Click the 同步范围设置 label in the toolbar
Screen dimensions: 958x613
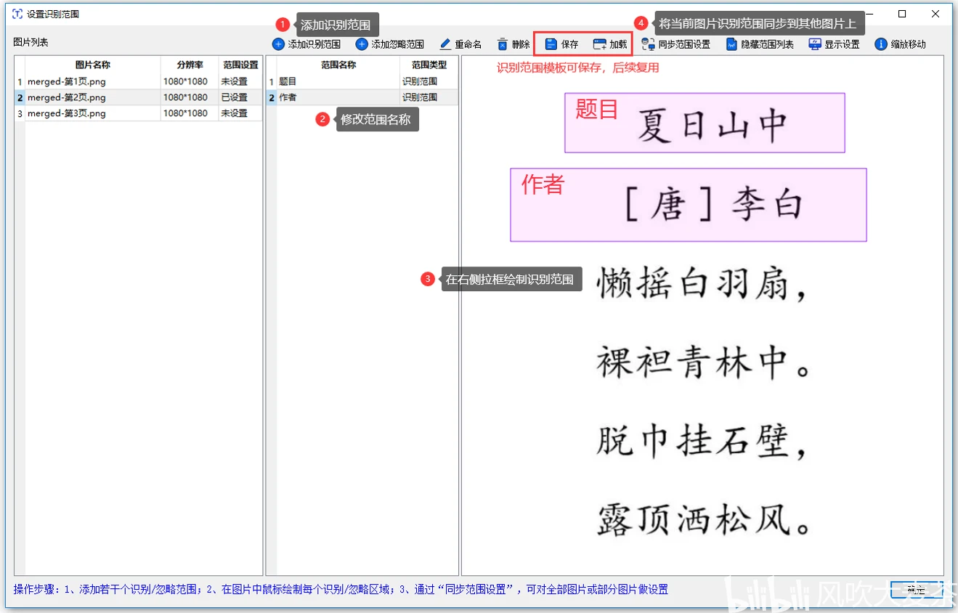[684, 44]
